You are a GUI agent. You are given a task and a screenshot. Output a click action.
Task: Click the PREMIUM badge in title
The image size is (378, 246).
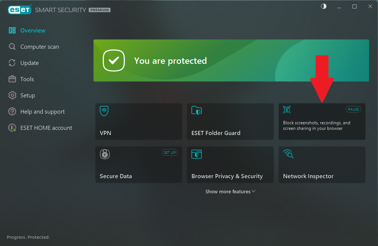(99, 10)
